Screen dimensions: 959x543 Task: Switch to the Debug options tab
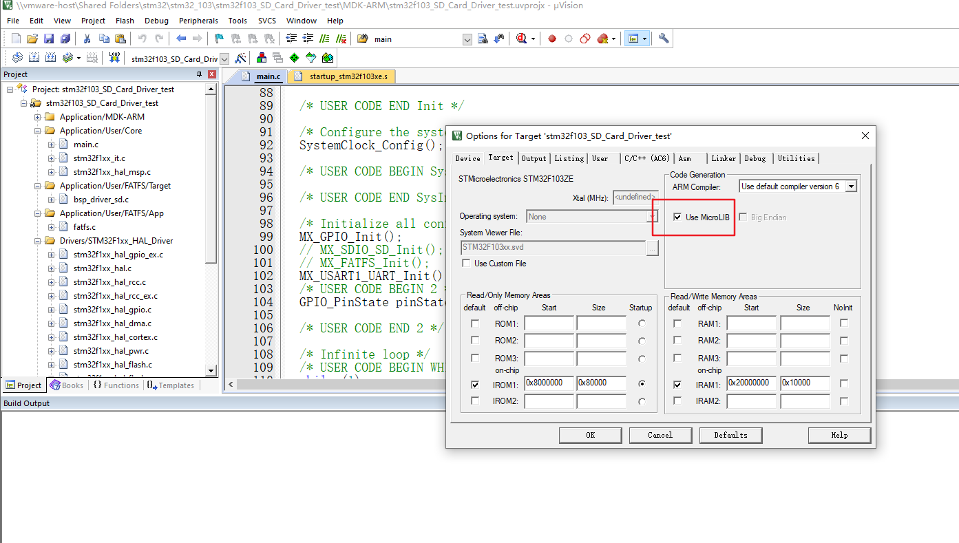click(x=755, y=158)
